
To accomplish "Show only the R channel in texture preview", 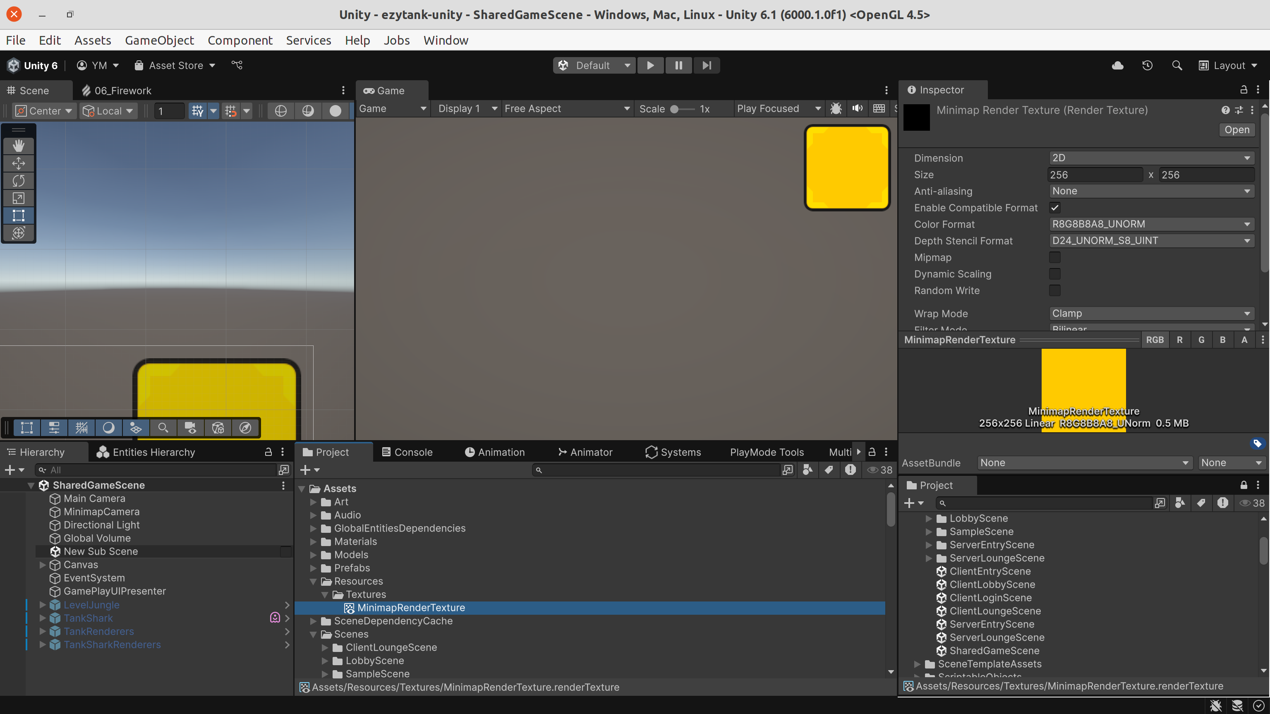I will pyautogui.click(x=1180, y=339).
